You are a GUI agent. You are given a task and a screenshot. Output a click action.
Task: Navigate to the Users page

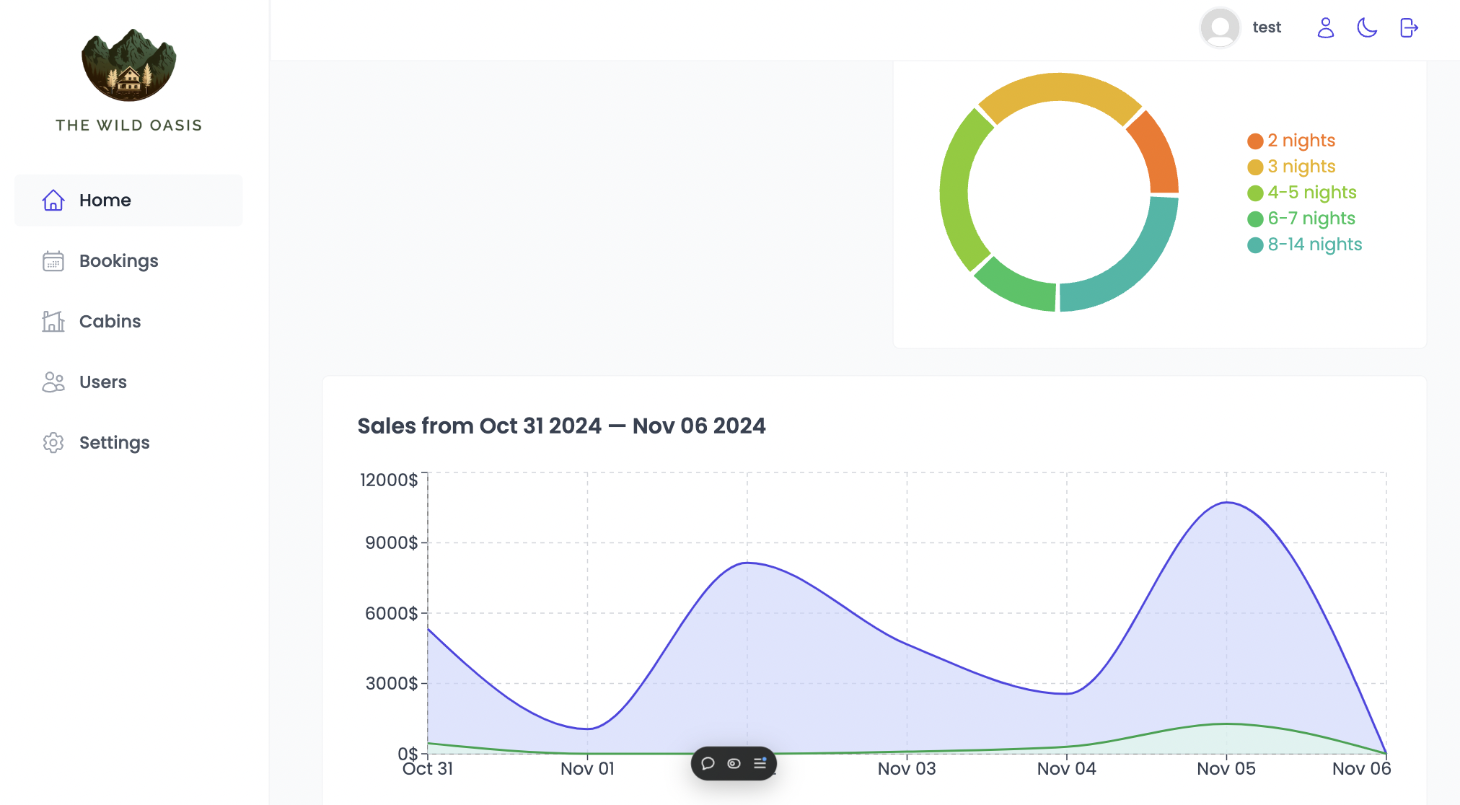coord(128,382)
